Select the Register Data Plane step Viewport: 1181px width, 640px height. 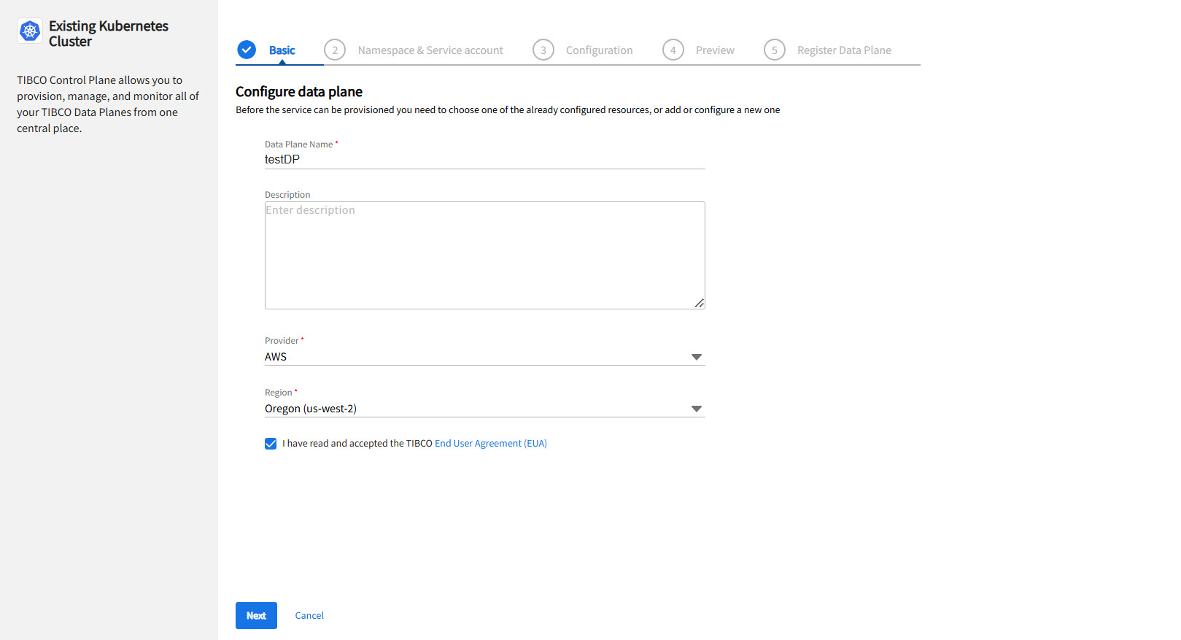[x=844, y=50]
